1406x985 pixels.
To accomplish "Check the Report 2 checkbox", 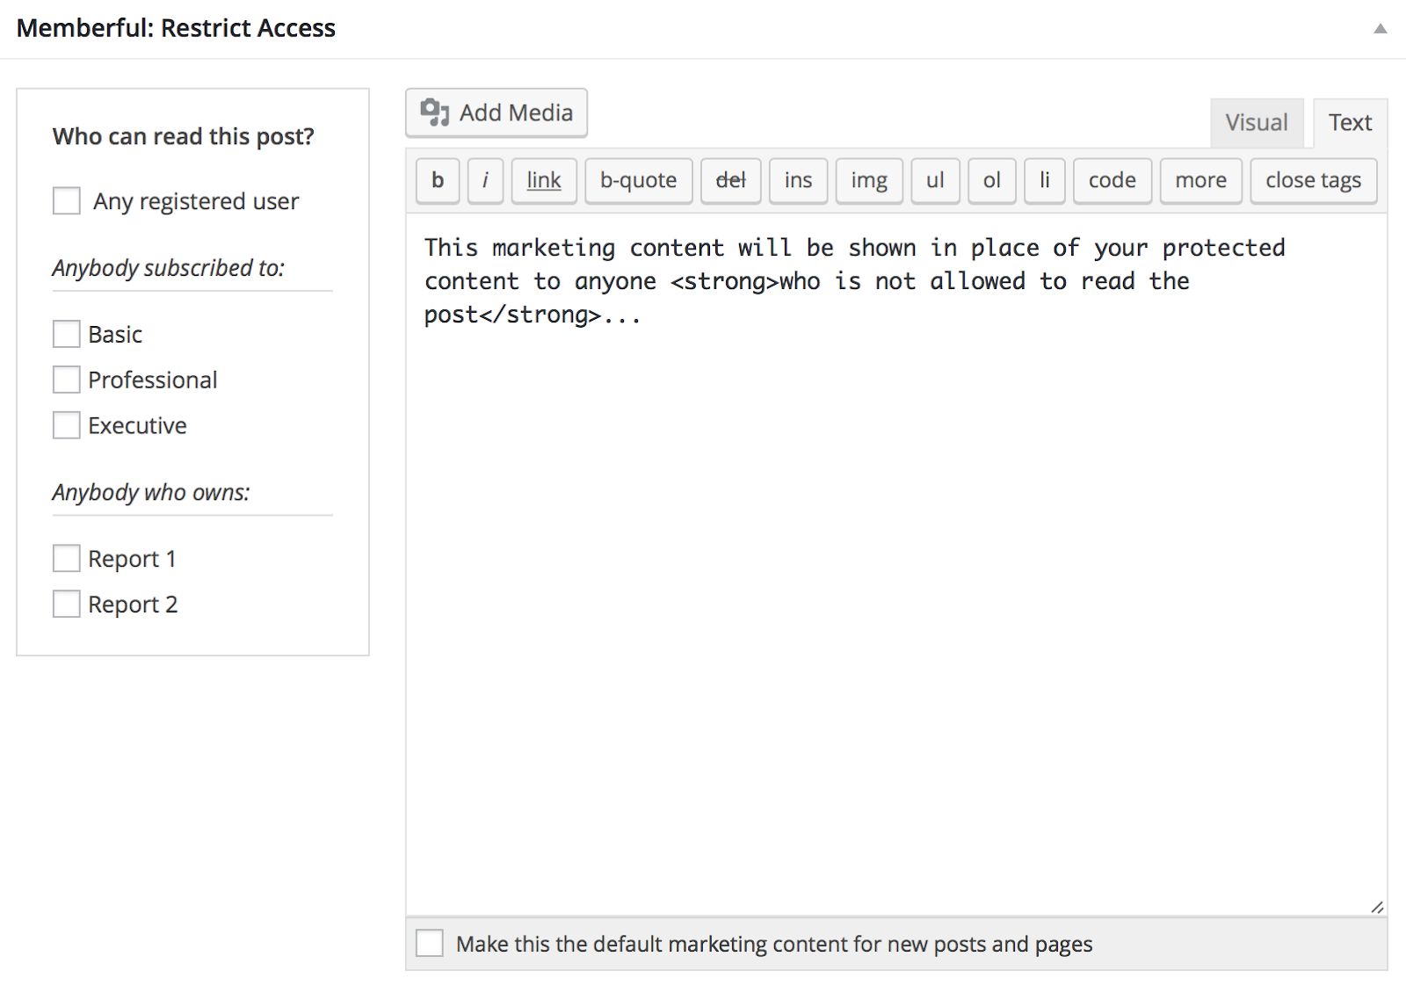I will [x=67, y=604].
